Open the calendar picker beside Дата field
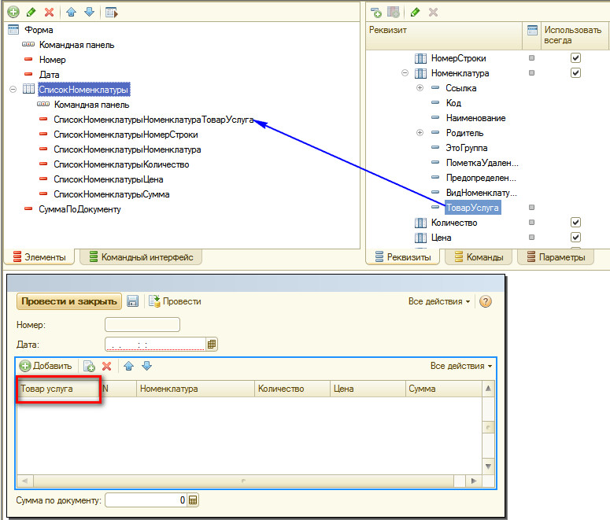This screenshot has height=520, width=610. 212,345
